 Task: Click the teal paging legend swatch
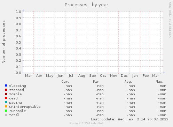point(6,102)
